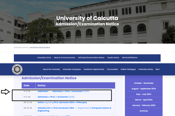Viewport: 175px width, 116px height.
Task: Select October - November sidebar period
Action: point(144,83)
